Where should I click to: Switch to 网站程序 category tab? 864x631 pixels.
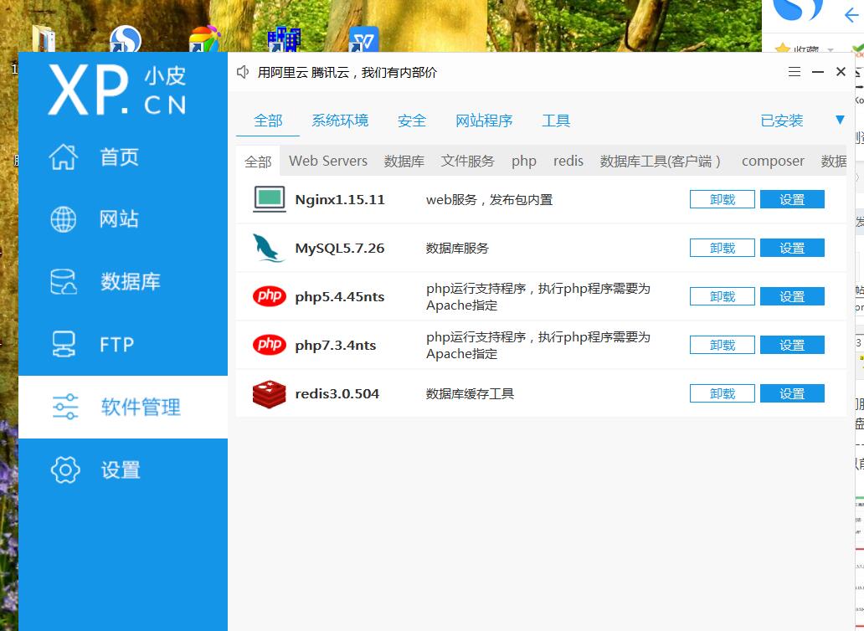(x=484, y=121)
